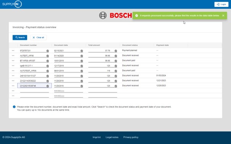Click the SupplyOn logo in header

coord(12,4)
